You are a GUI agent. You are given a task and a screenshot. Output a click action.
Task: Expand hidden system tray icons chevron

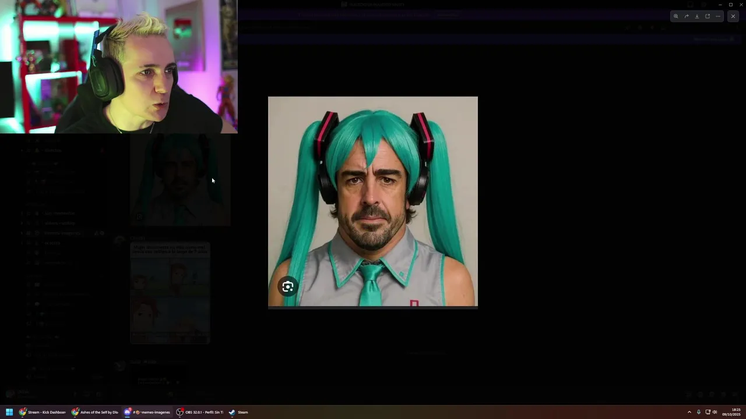tap(689, 412)
